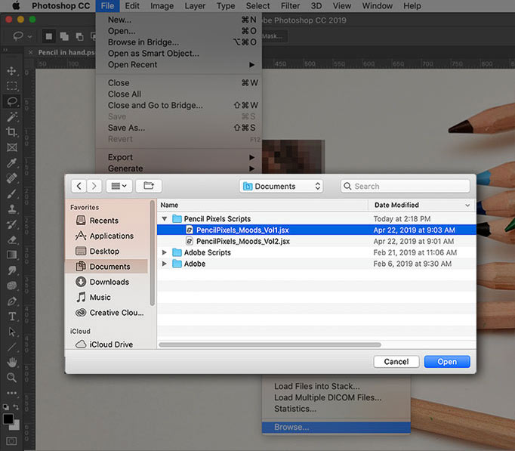Select the Magic Wand tool
Screen dimensions: 515x451
pos(12,117)
